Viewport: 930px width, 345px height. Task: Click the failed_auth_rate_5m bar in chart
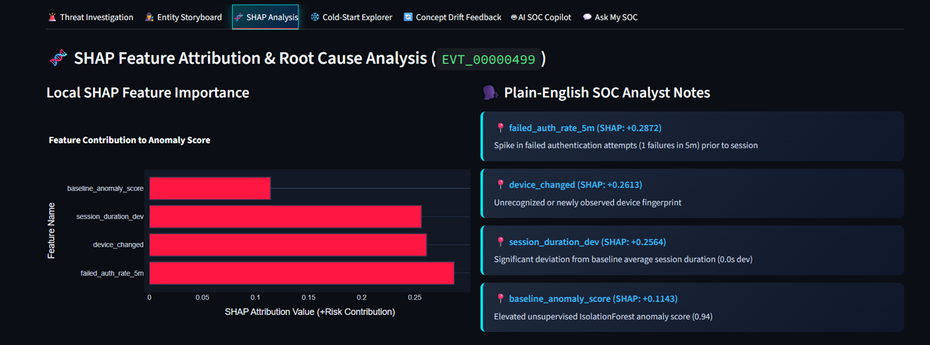(x=302, y=273)
